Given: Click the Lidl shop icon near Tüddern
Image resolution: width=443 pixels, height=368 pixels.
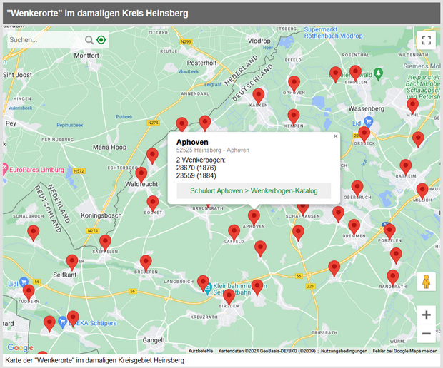Looking at the screenshot, I should click(24, 282).
